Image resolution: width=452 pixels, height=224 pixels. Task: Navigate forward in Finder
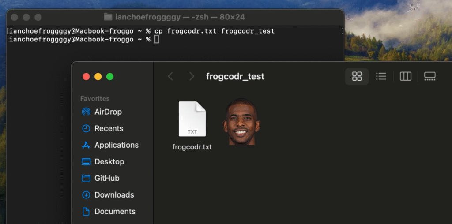click(x=192, y=76)
